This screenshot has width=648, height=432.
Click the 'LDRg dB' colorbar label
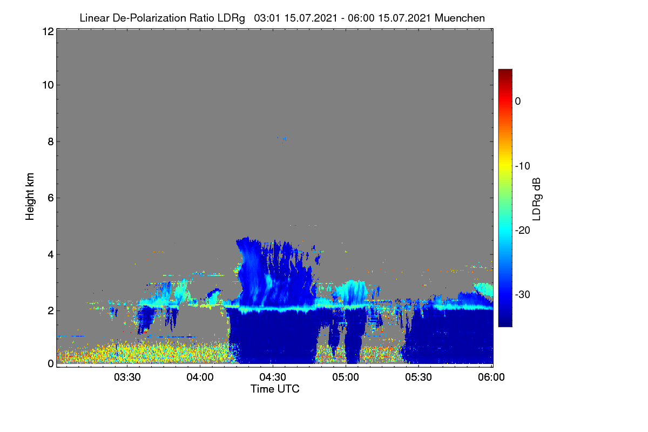[537, 199]
